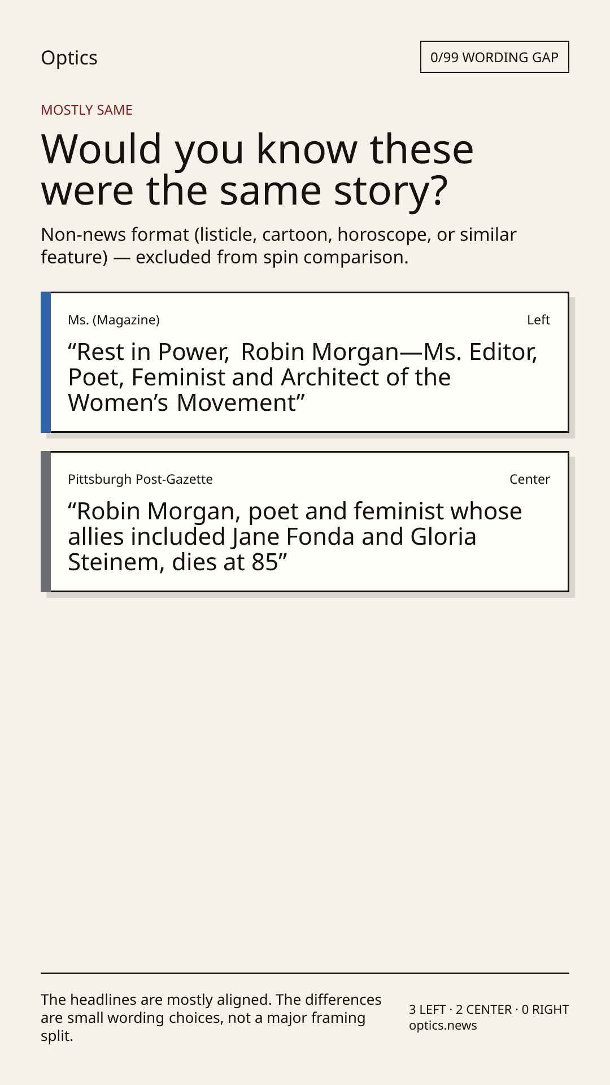Click the Optics logo text
The width and height of the screenshot is (610, 1085).
69,58
